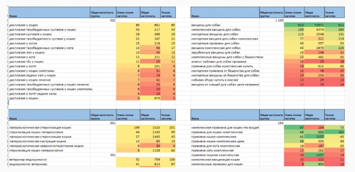Image resolution: width=355 pixels, height=172 pixels.
Task: Select 'эндокринолог ветеринар' phrase cell
Action: click(x=49, y=164)
